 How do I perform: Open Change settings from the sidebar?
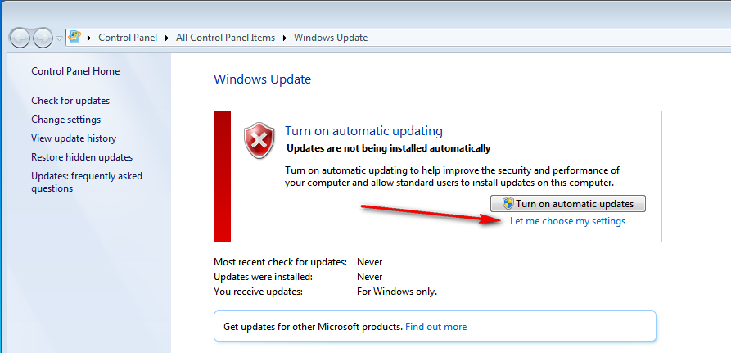(x=65, y=120)
